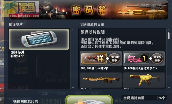Click the green open password box button
The image size is (172, 104).
89,100
